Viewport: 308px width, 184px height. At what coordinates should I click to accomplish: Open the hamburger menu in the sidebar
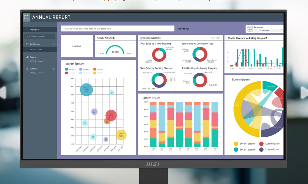coord(26,24)
